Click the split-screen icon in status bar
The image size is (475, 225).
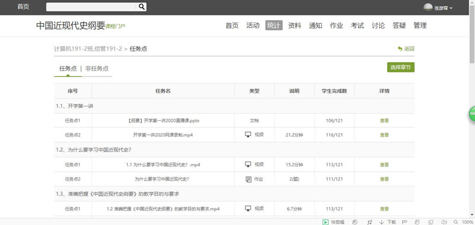[x=404, y=222]
